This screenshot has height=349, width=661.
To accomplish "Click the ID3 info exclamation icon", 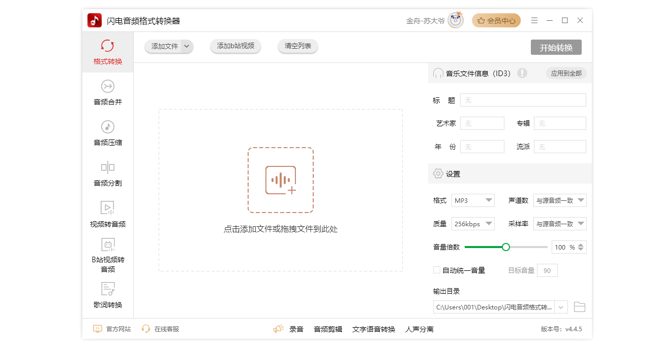I will pyautogui.click(x=522, y=73).
